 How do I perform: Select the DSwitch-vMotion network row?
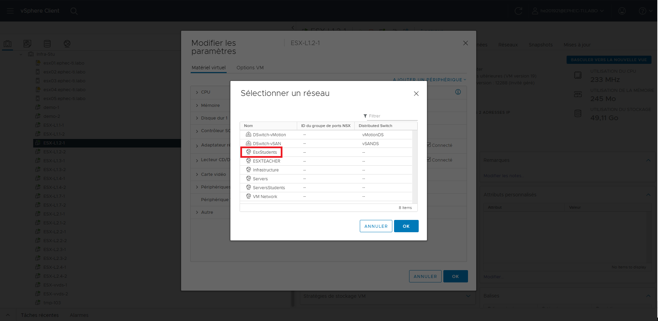tap(326, 135)
